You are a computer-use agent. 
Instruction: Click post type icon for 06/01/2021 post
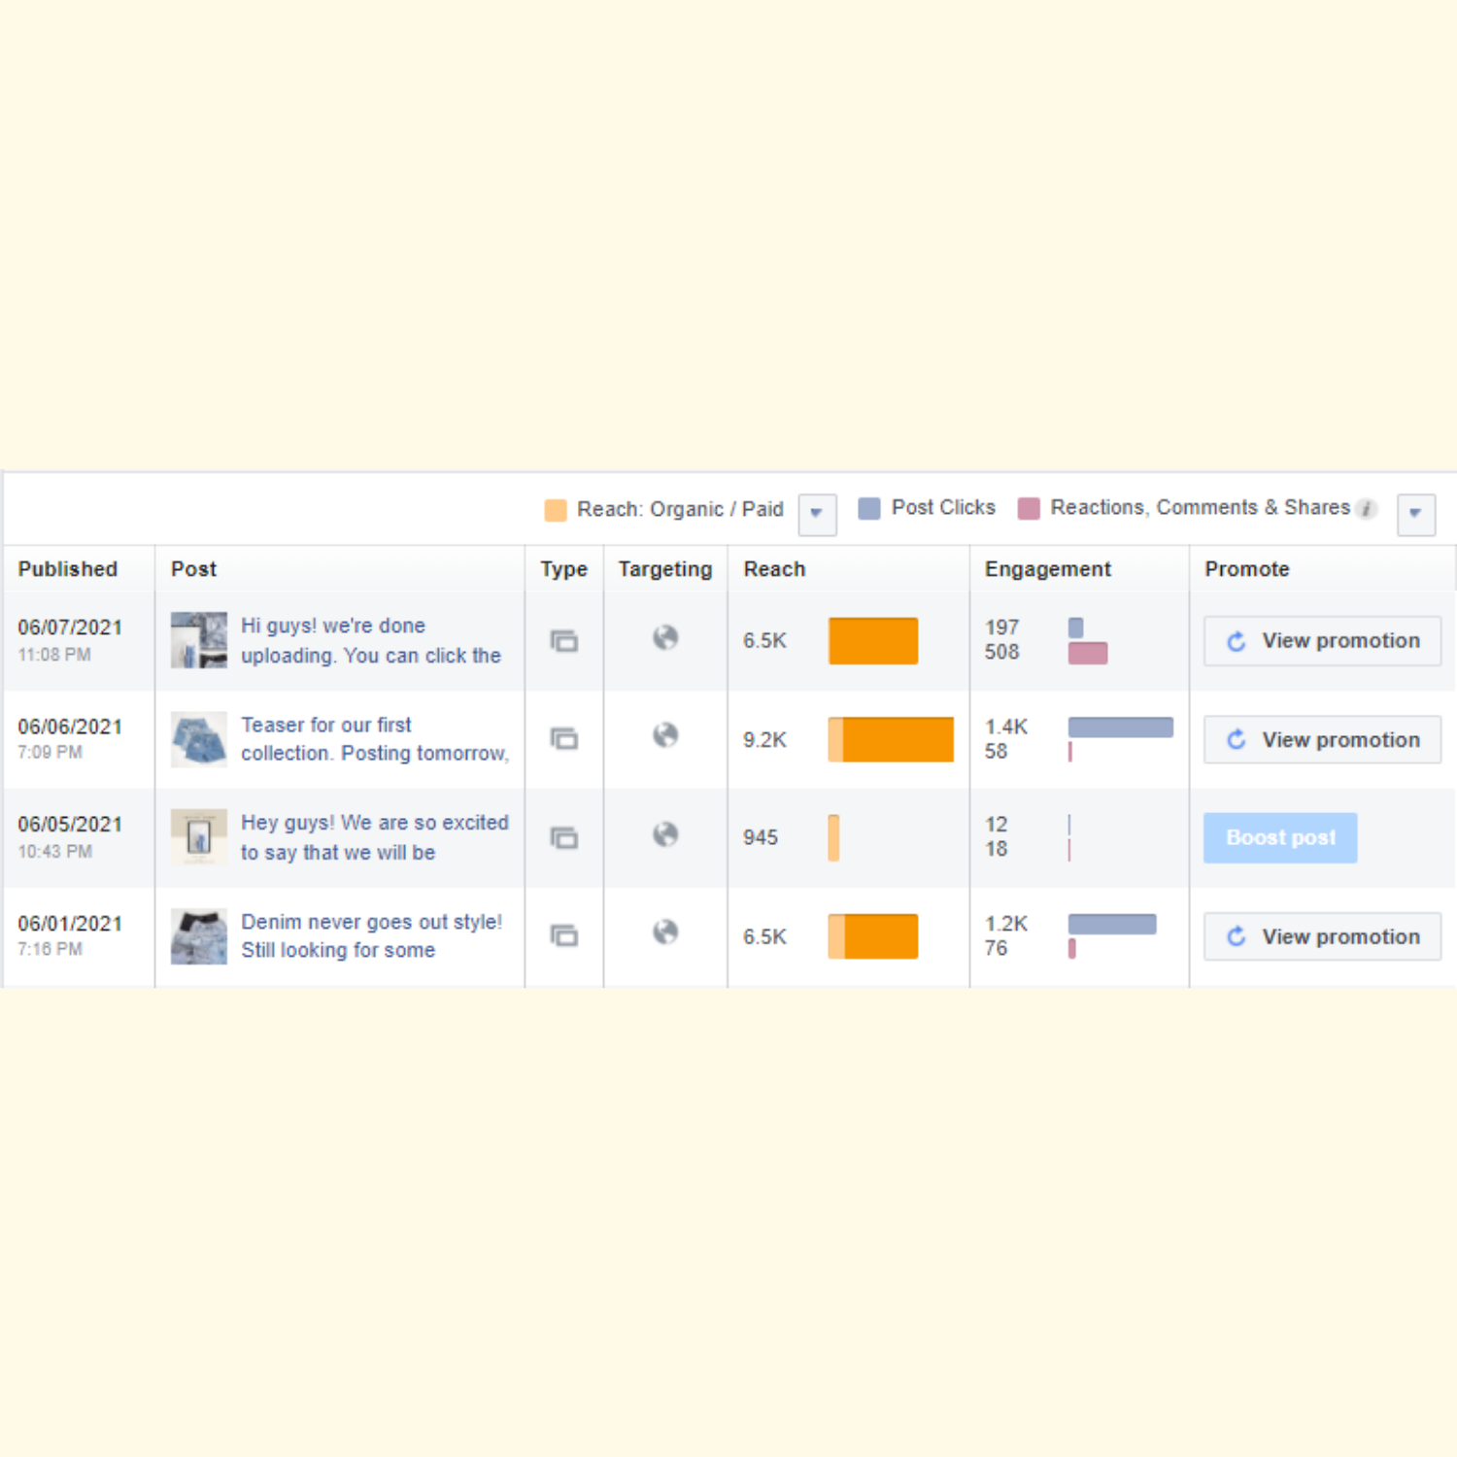[x=564, y=935]
